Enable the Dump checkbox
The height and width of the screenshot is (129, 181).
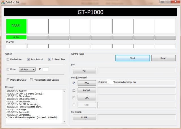tap(8, 69)
